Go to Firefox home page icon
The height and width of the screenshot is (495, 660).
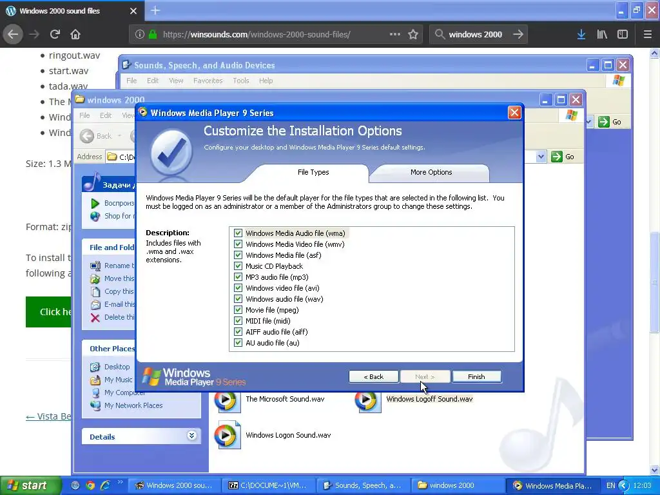pyautogui.click(x=75, y=34)
